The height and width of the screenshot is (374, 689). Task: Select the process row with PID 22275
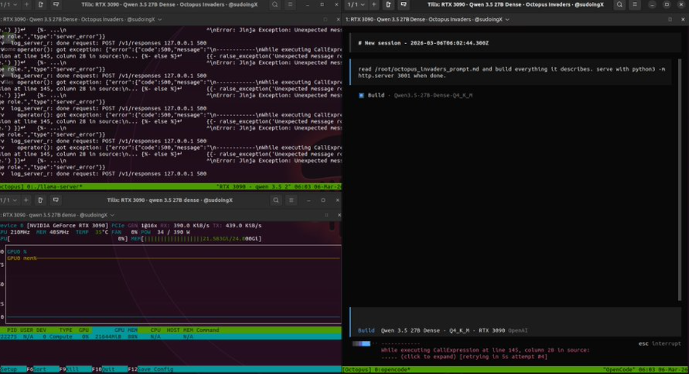click(x=171, y=337)
